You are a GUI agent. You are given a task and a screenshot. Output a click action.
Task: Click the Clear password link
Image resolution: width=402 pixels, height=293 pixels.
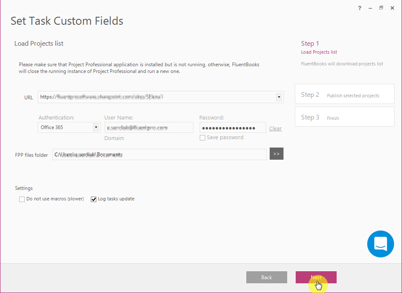[x=276, y=129]
